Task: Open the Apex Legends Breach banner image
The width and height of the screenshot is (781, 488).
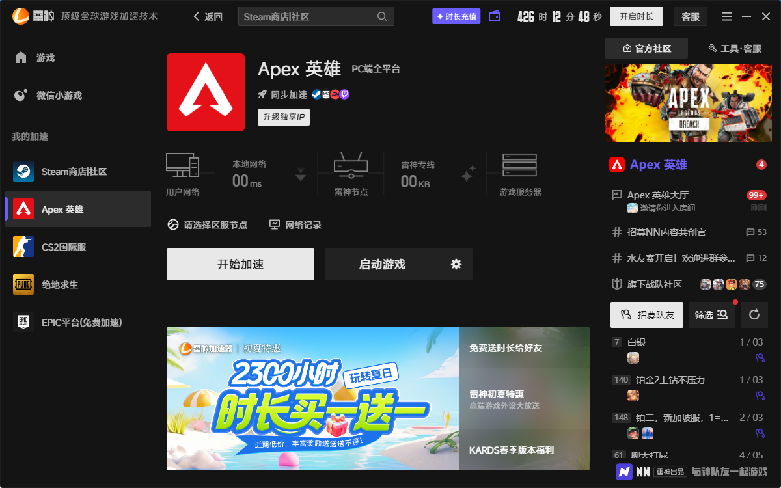Action: pos(689,102)
